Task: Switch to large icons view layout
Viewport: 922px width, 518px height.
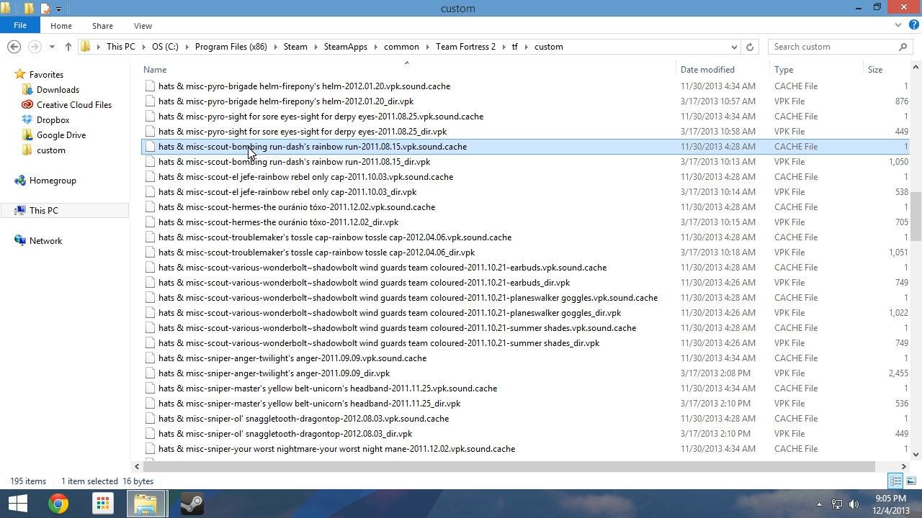Action: click(x=910, y=481)
